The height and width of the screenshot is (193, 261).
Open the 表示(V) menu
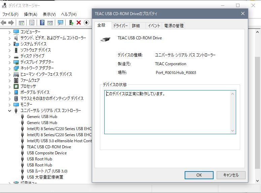click(x=49, y=14)
